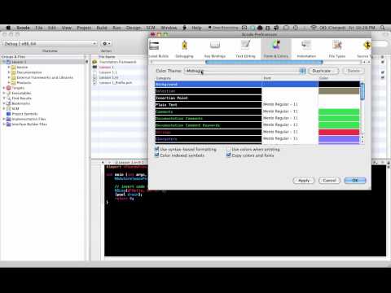Select the Documentation Comments category row

[209, 119]
